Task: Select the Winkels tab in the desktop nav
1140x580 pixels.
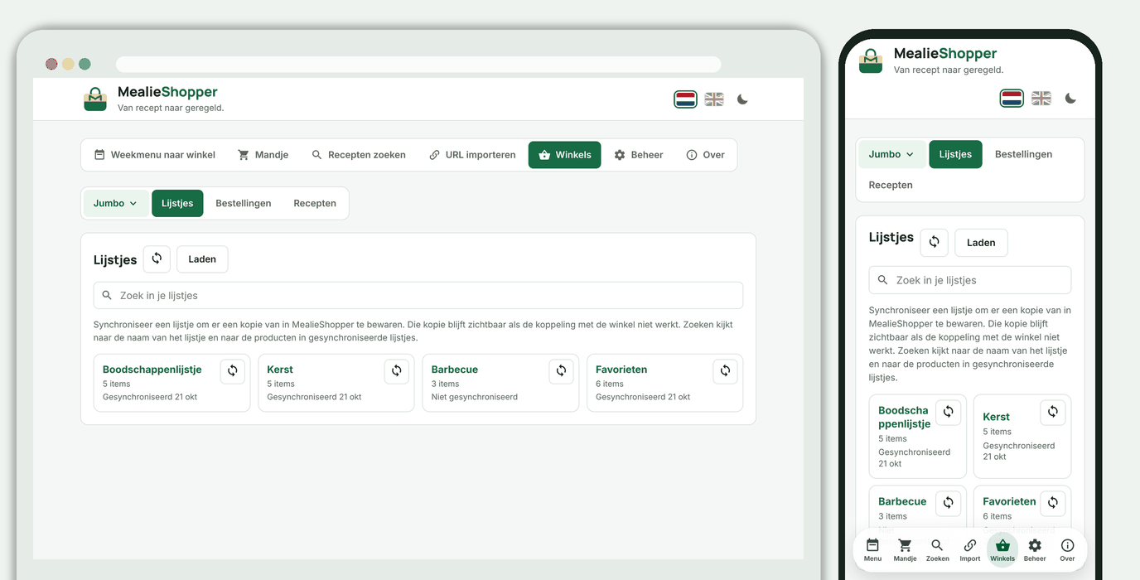Action: [565, 155]
